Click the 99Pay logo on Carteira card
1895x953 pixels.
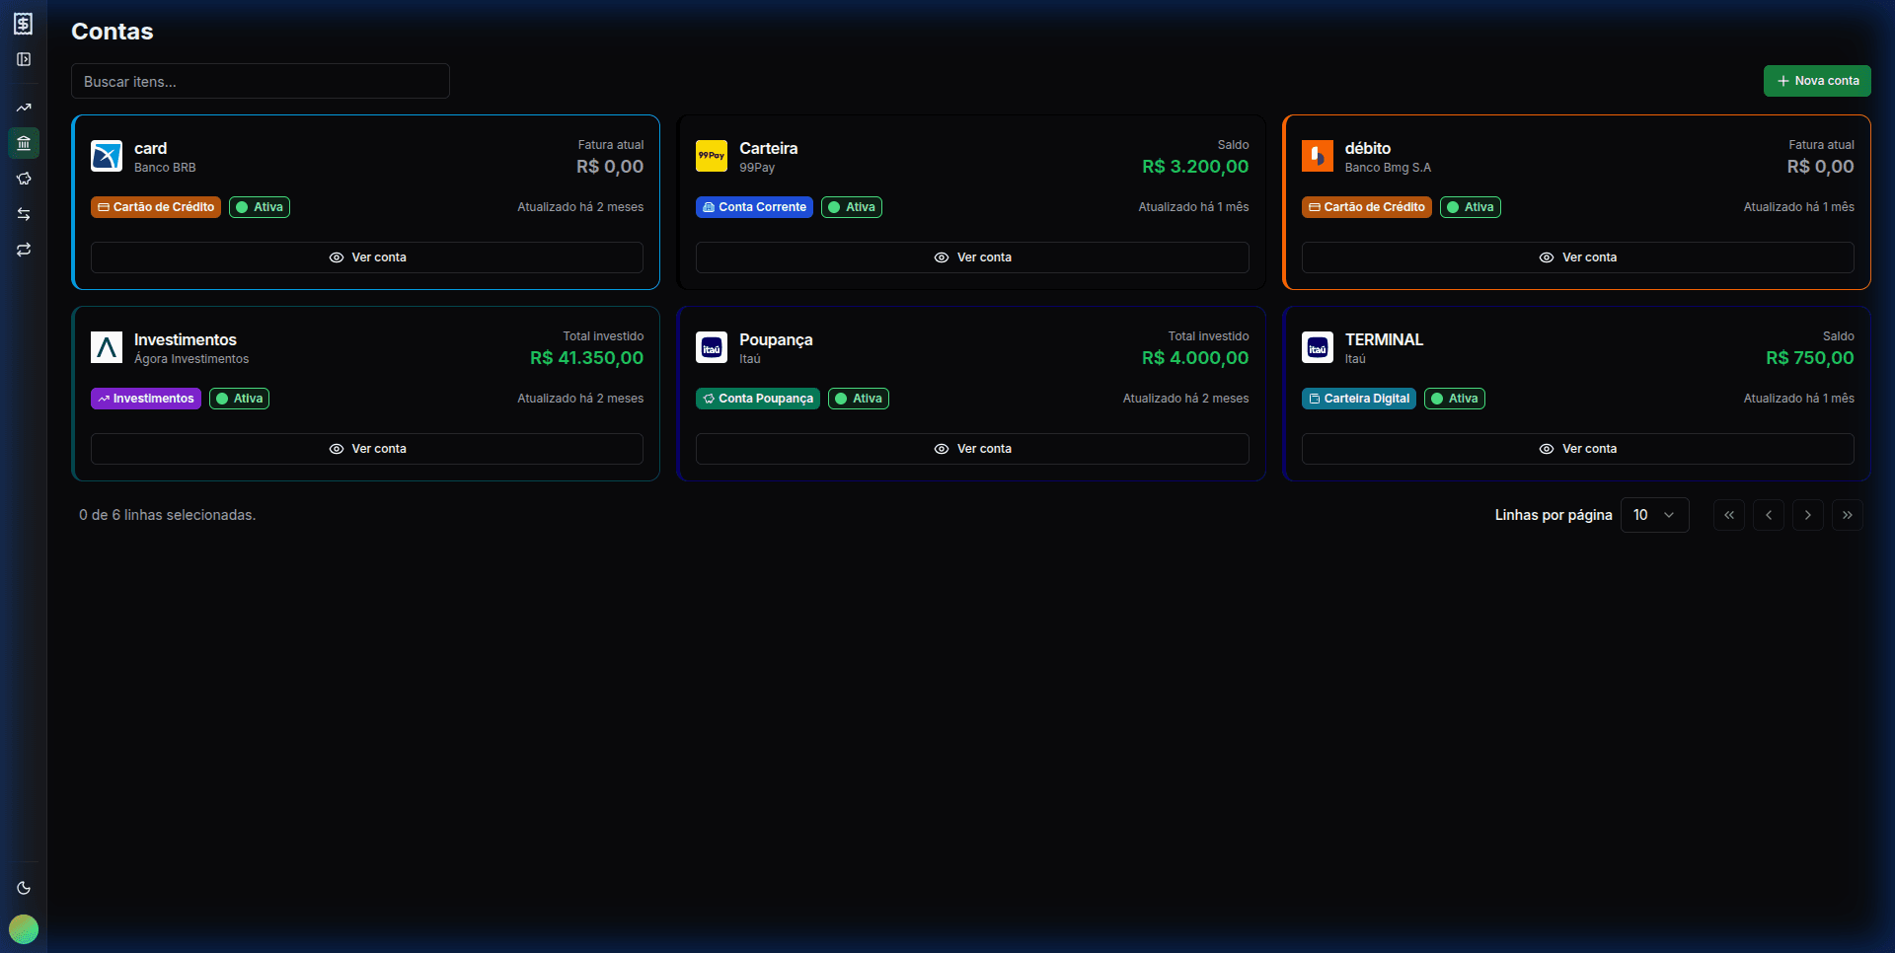tap(712, 156)
